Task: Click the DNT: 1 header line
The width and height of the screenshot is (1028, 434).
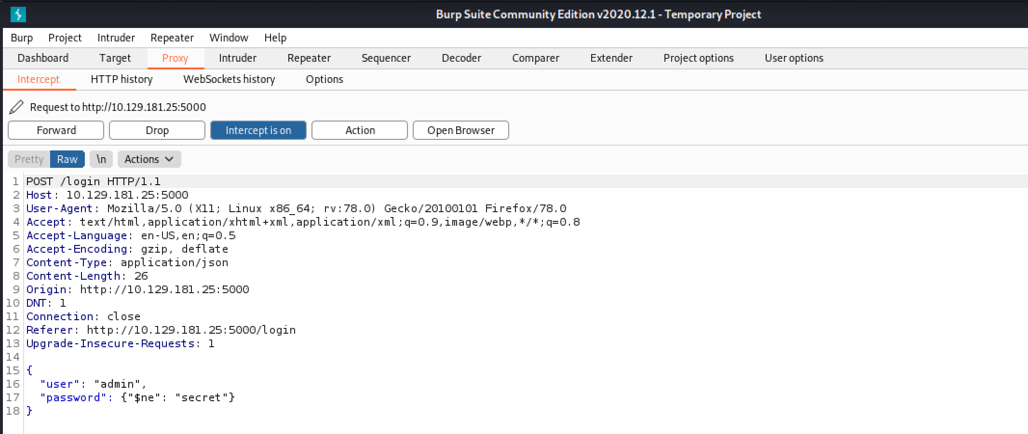Action: click(x=46, y=303)
